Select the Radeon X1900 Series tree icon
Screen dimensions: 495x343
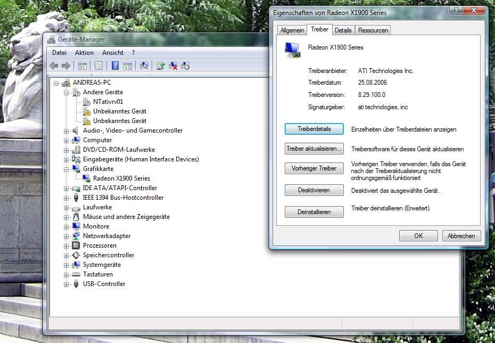pos(87,178)
